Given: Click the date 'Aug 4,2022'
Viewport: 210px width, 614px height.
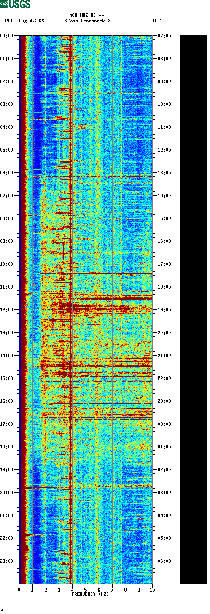Looking at the screenshot, I should pyautogui.click(x=32, y=21).
